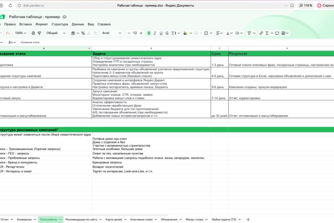Open the f(x) function dropdown
This screenshot has width=334, height=223.
(12, 42)
